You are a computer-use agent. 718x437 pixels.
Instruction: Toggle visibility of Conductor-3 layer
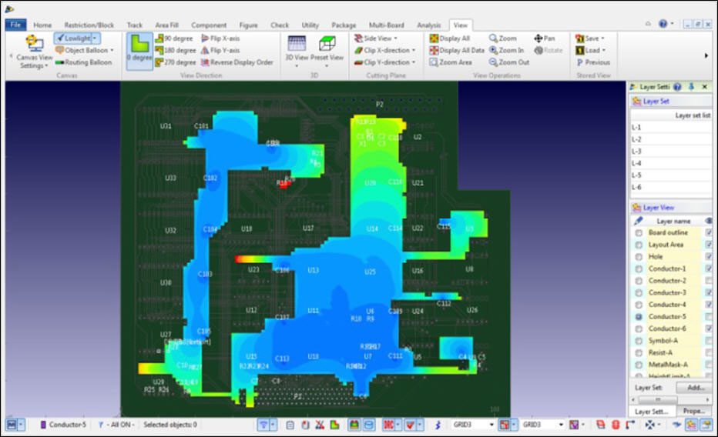click(x=709, y=292)
